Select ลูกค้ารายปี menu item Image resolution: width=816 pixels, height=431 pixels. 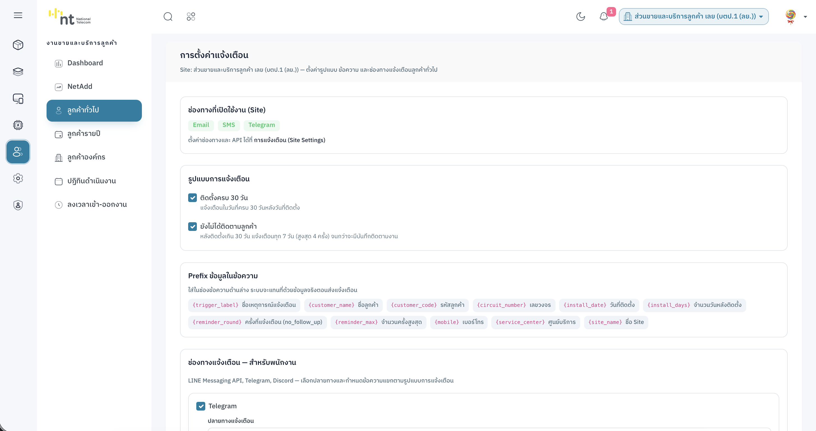pyautogui.click(x=94, y=134)
